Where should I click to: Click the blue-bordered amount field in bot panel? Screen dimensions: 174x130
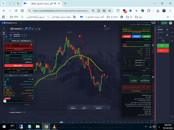point(8,87)
